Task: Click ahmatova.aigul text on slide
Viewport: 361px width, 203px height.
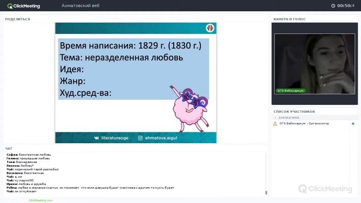Action: tap(161, 138)
